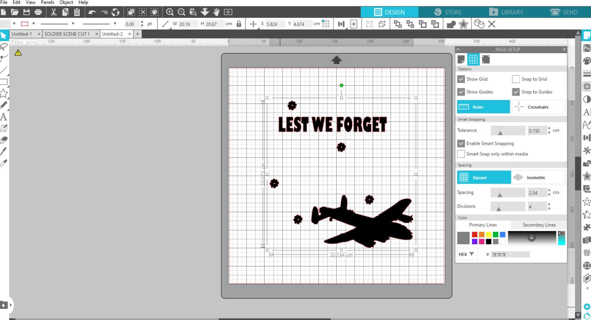This screenshot has height=320, width=591.
Task: Toggle the Crosshairs option
Action: 539,107
